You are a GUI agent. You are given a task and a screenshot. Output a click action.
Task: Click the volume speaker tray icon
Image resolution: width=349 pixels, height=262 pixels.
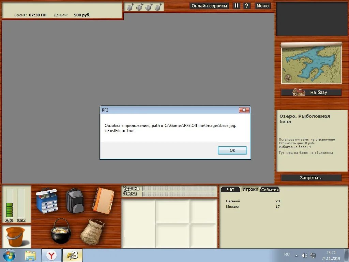coord(304,256)
